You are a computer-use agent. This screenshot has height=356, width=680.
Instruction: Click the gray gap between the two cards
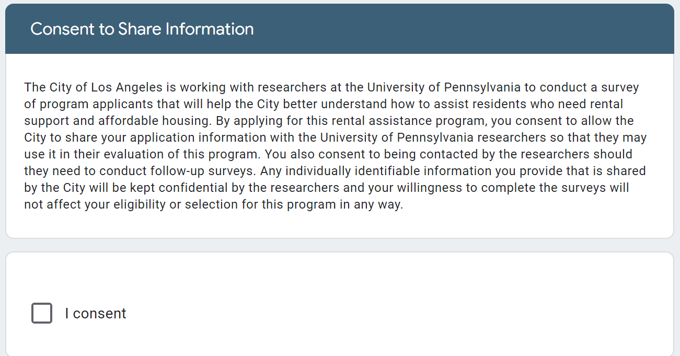[x=340, y=245]
